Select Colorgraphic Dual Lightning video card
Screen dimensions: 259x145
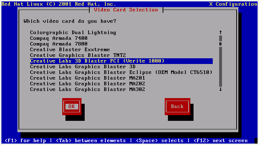[73, 33]
